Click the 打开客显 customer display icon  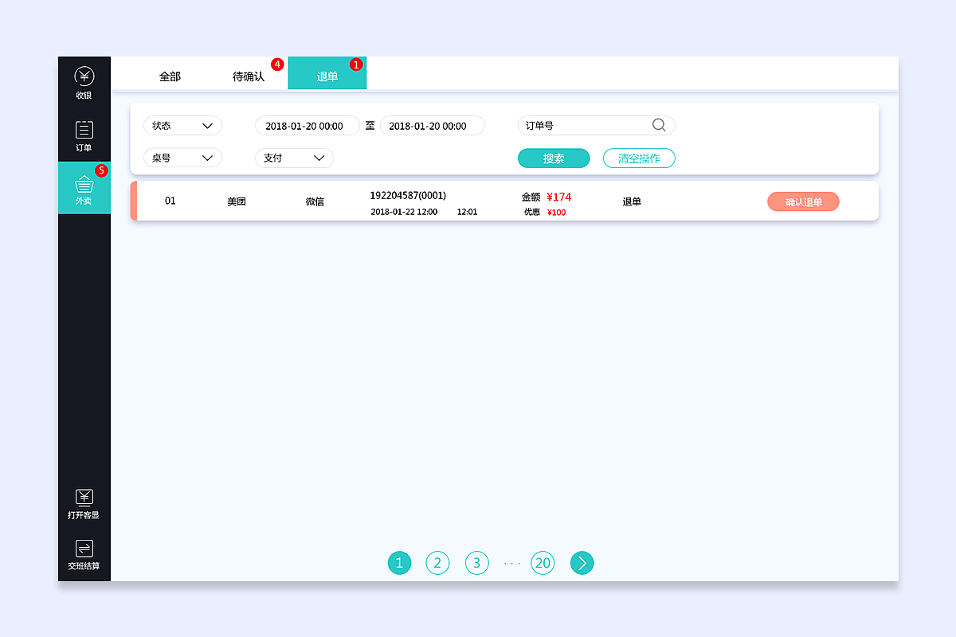click(84, 498)
